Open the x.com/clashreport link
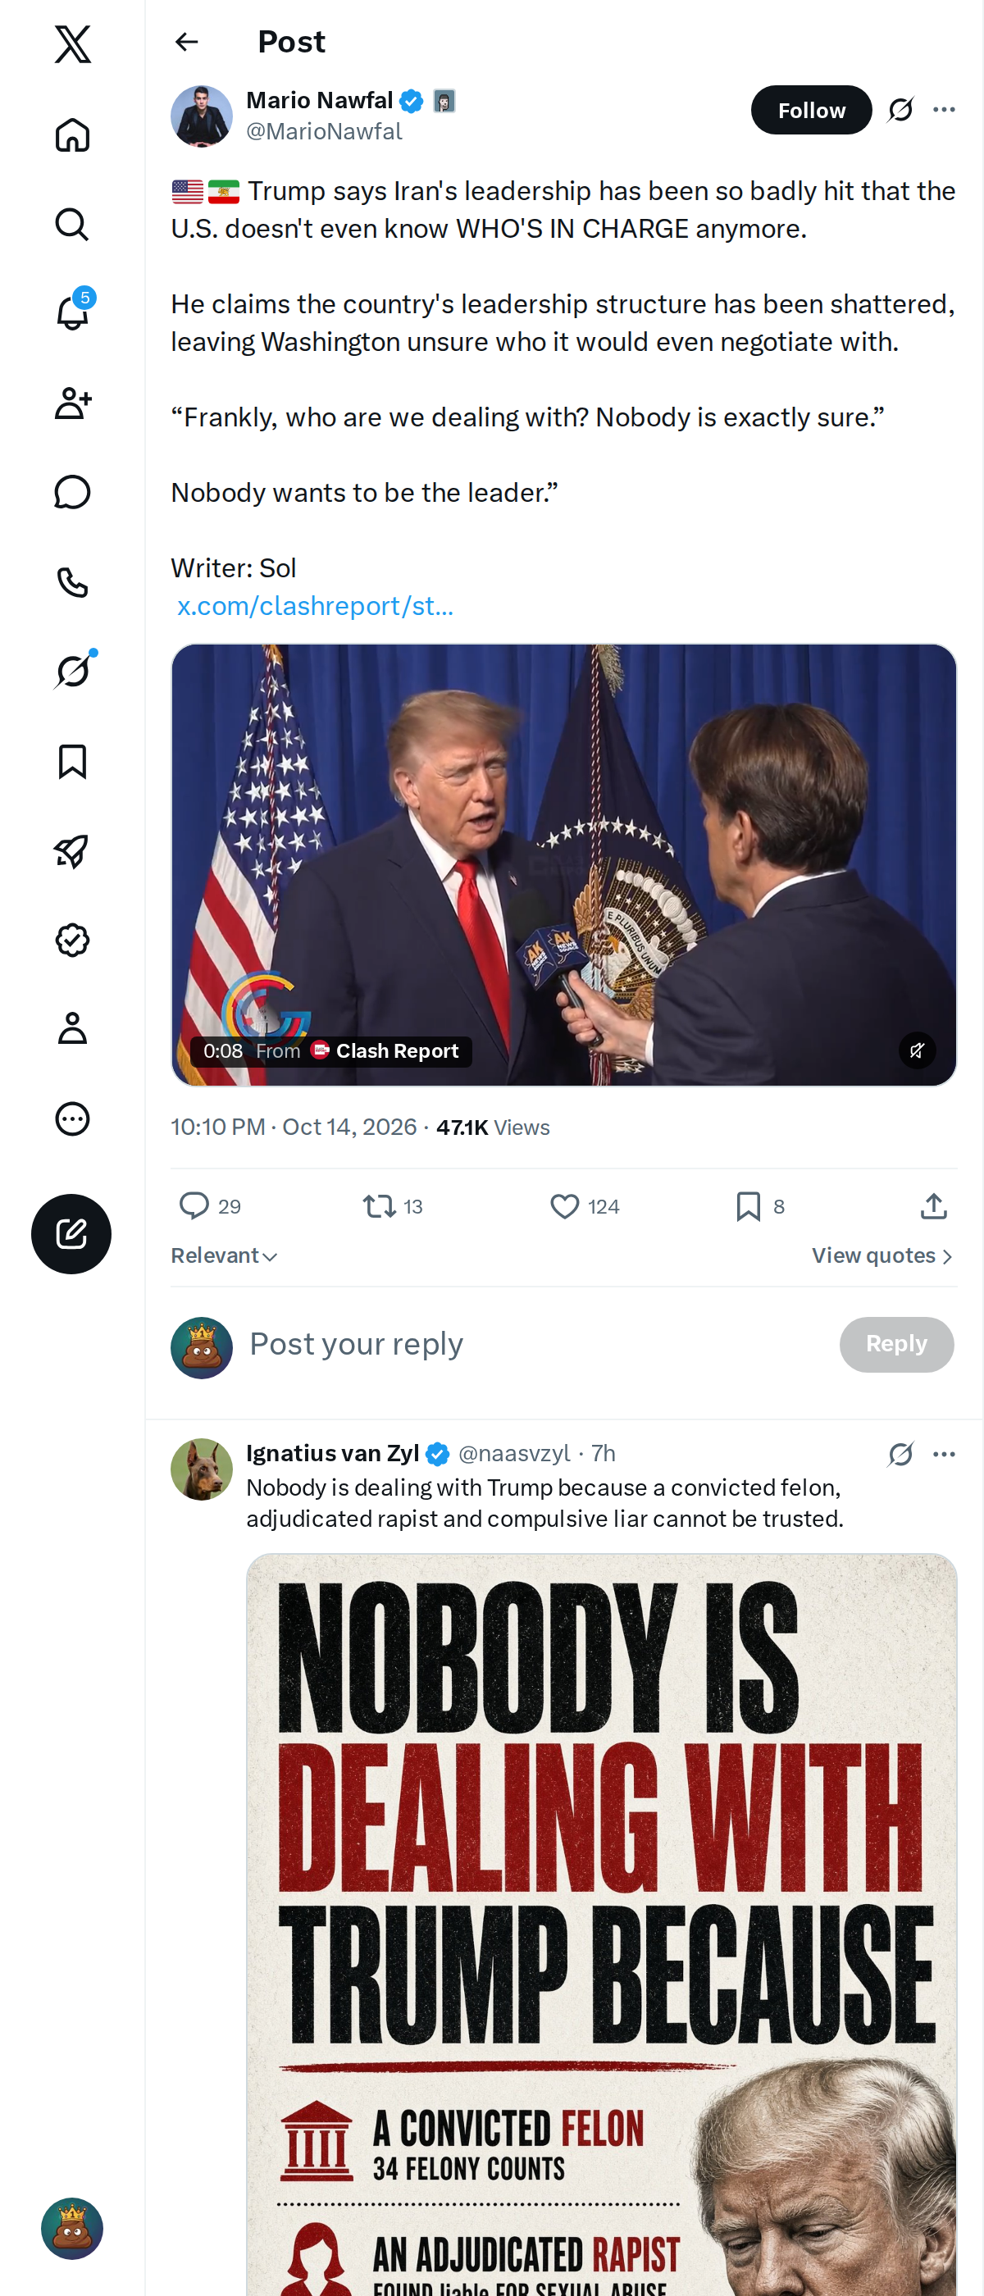The width and height of the screenshot is (984, 2296). [x=315, y=606]
